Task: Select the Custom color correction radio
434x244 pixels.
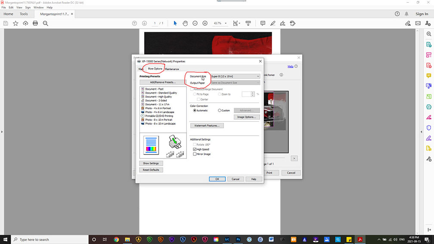Action: [x=220, y=110]
